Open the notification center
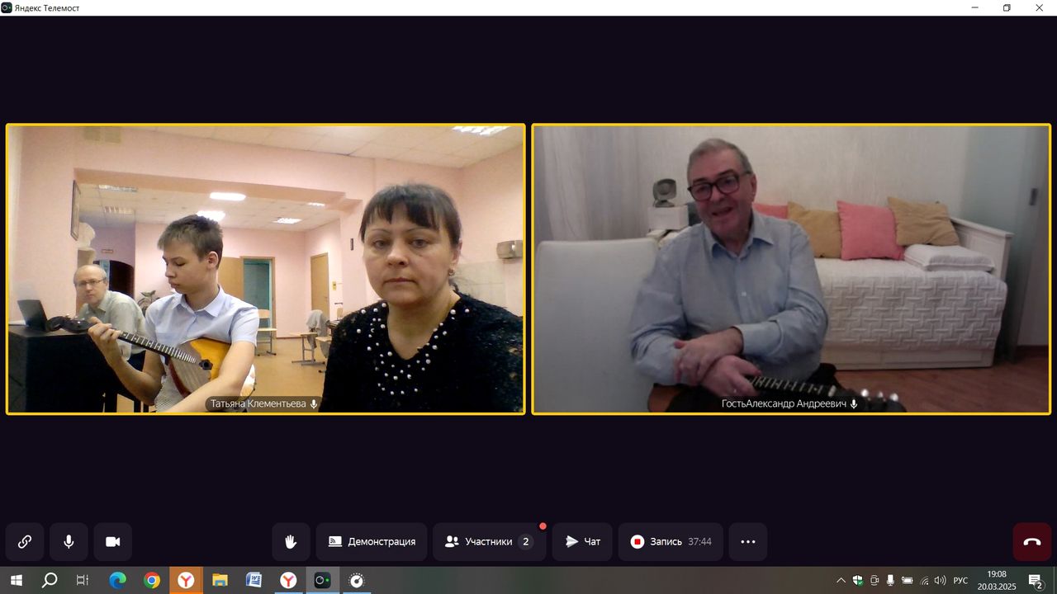Image resolution: width=1057 pixels, height=594 pixels. 1036,581
